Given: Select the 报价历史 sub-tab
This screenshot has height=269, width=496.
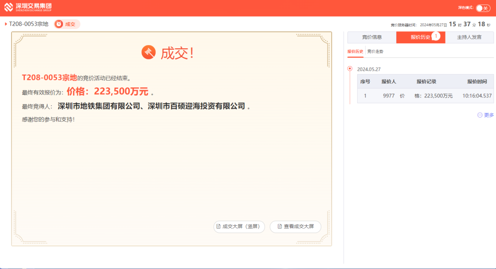Looking at the screenshot, I should coord(355,52).
